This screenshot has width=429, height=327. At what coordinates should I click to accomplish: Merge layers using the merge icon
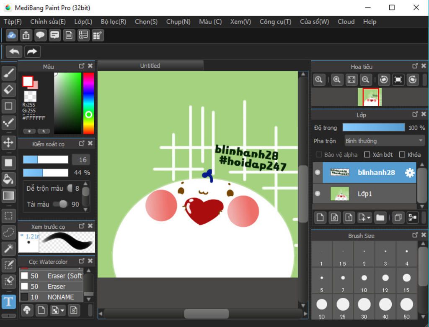(x=412, y=217)
